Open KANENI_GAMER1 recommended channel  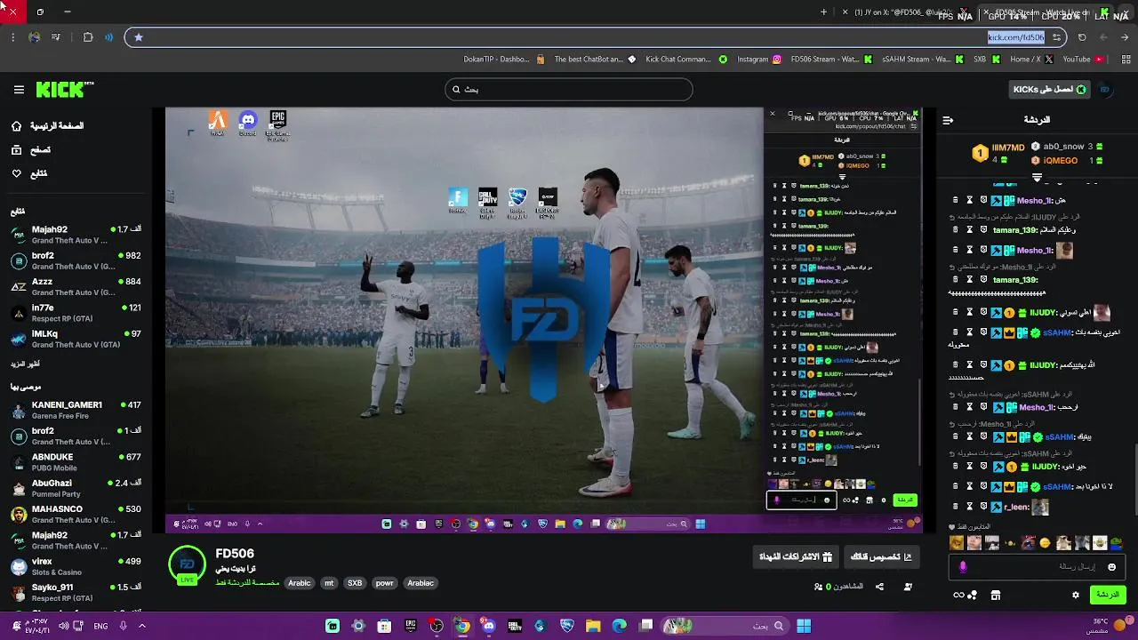(75, 410)
